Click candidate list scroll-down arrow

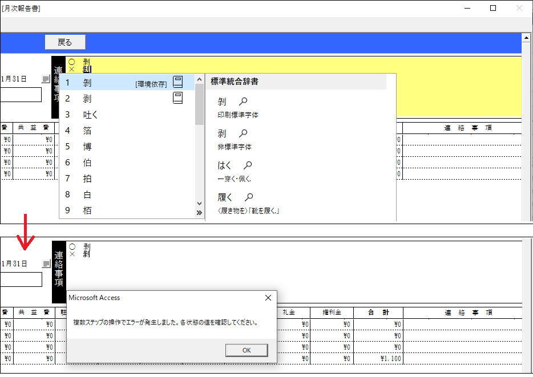coord(199,204)
